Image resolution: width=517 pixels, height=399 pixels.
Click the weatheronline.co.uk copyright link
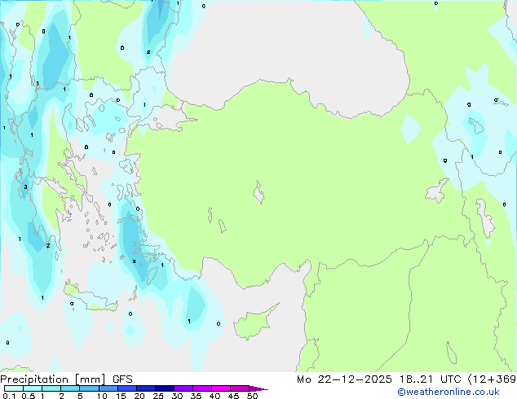click(449, 392)
